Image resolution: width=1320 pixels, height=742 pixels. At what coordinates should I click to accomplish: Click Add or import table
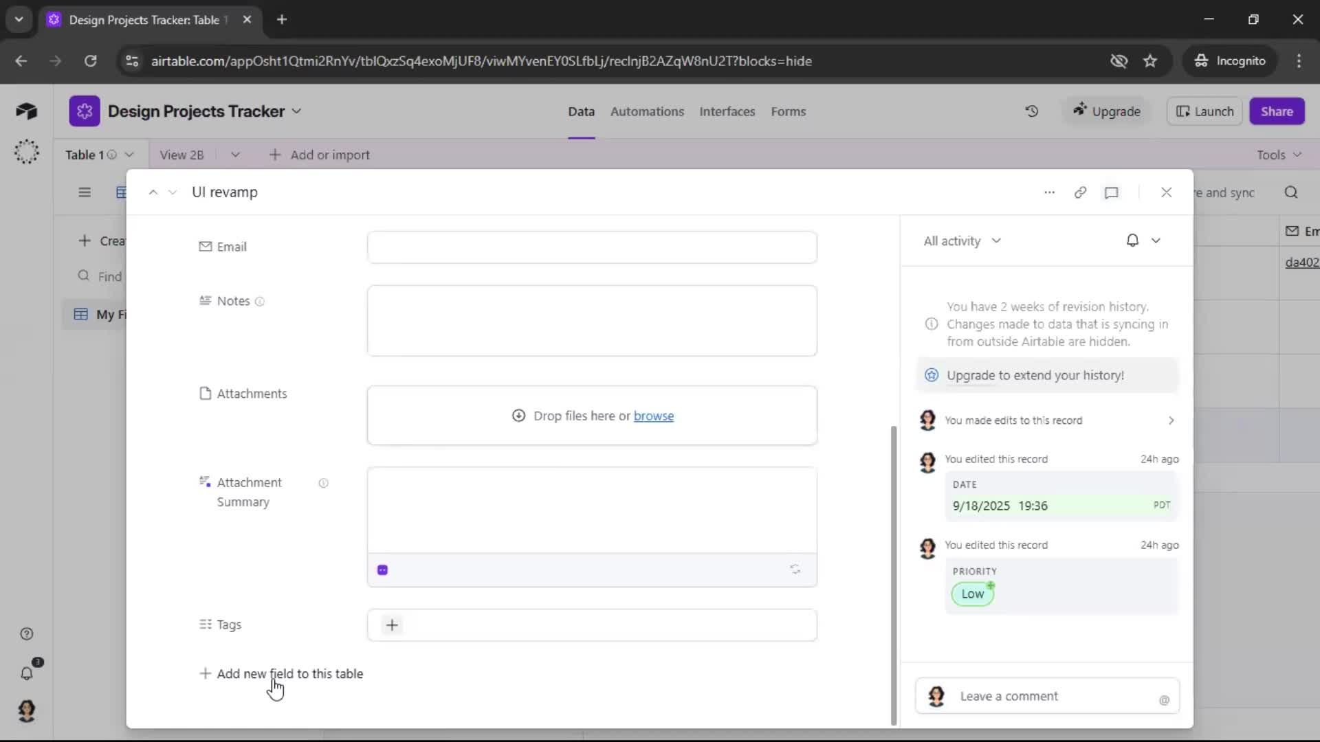coord(320,155)
